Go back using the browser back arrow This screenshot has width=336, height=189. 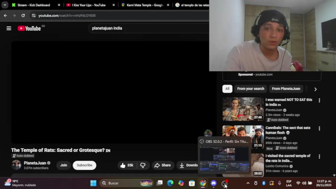pos(5,15)
